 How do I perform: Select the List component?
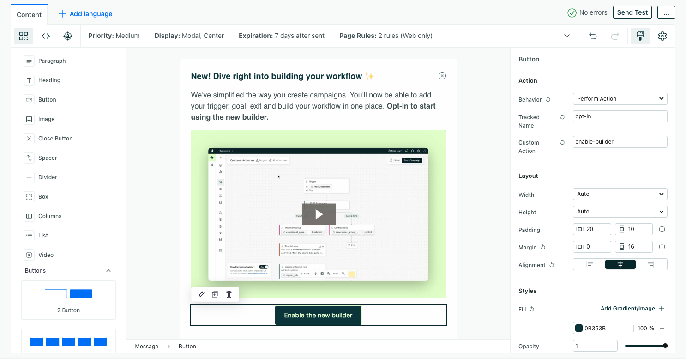[43, 236]
